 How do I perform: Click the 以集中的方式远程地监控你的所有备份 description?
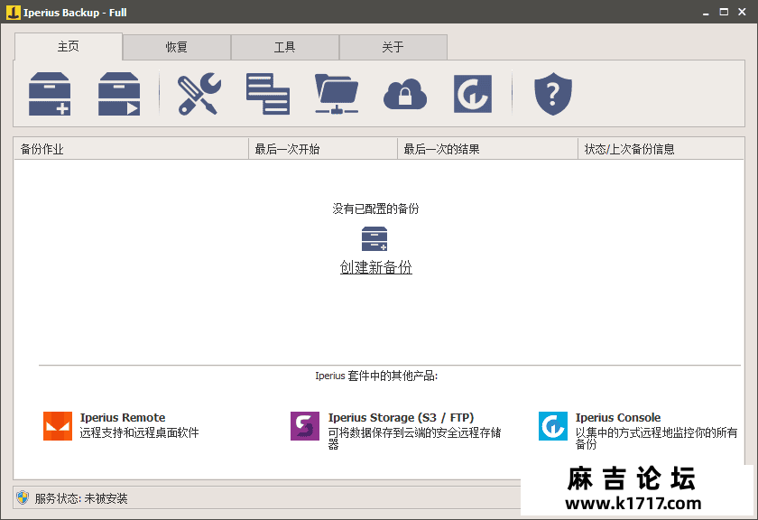657,438
